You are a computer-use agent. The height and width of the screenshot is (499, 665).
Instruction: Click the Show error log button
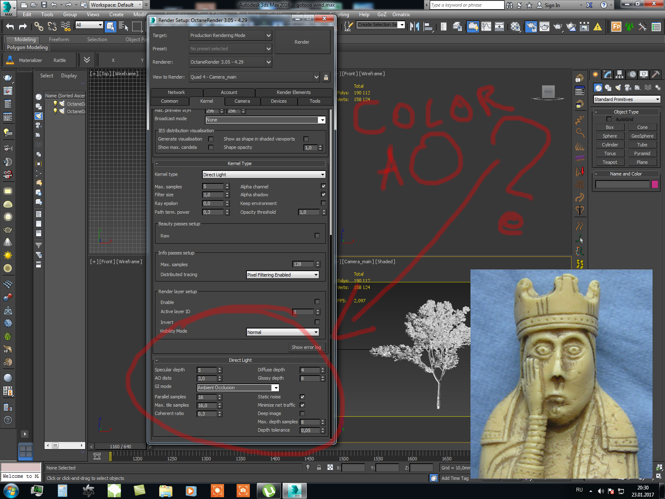[x=306, y=347]
